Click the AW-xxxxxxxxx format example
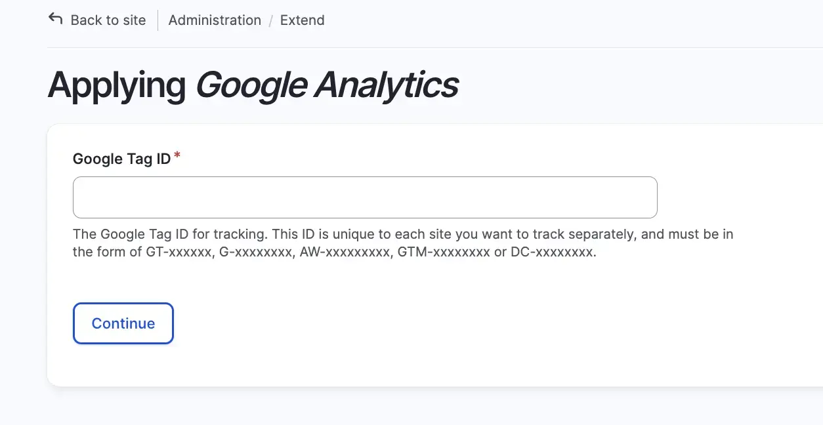Screen dimensions: 823x425 (x=345, y=252)
